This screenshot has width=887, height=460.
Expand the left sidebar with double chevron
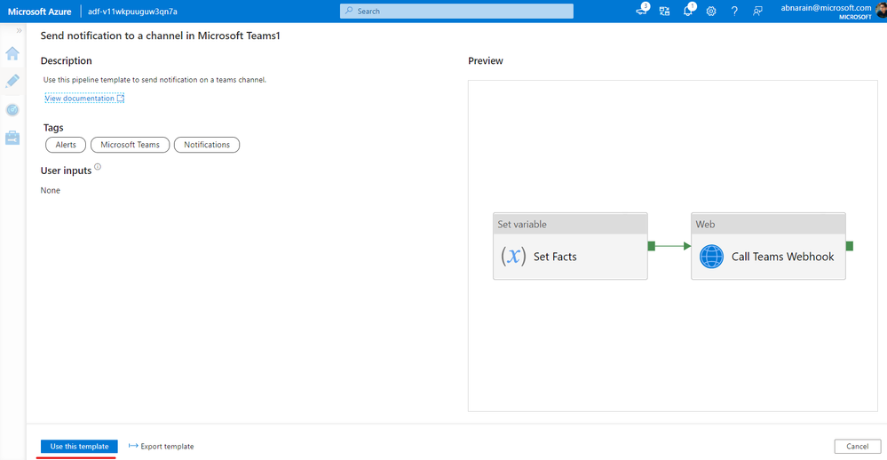(19, 30)
